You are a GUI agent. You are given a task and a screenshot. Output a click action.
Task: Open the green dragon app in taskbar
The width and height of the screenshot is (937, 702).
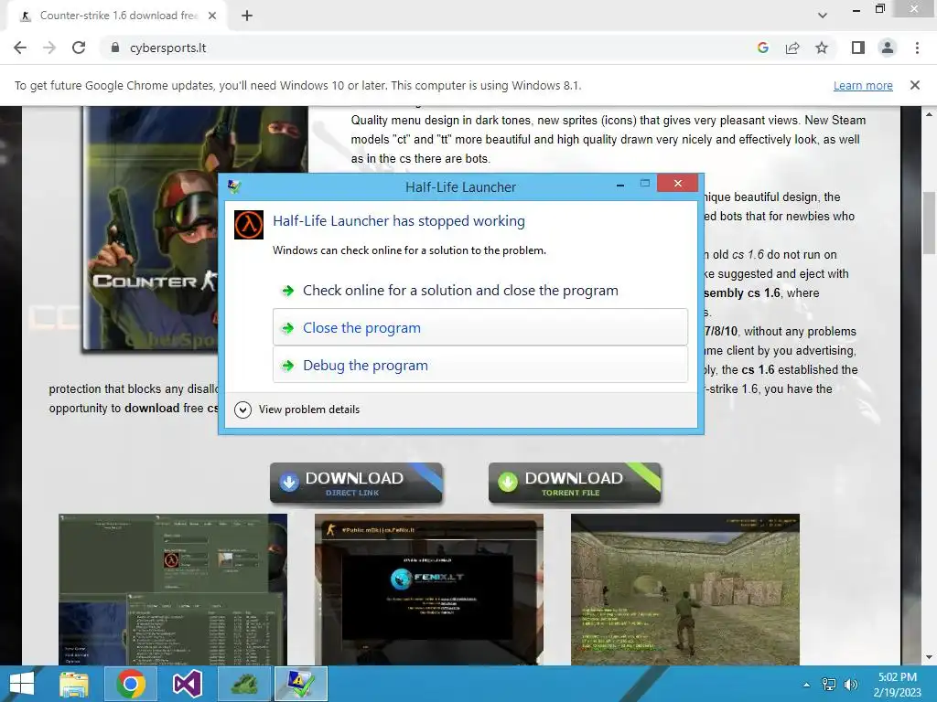[243, 684]
